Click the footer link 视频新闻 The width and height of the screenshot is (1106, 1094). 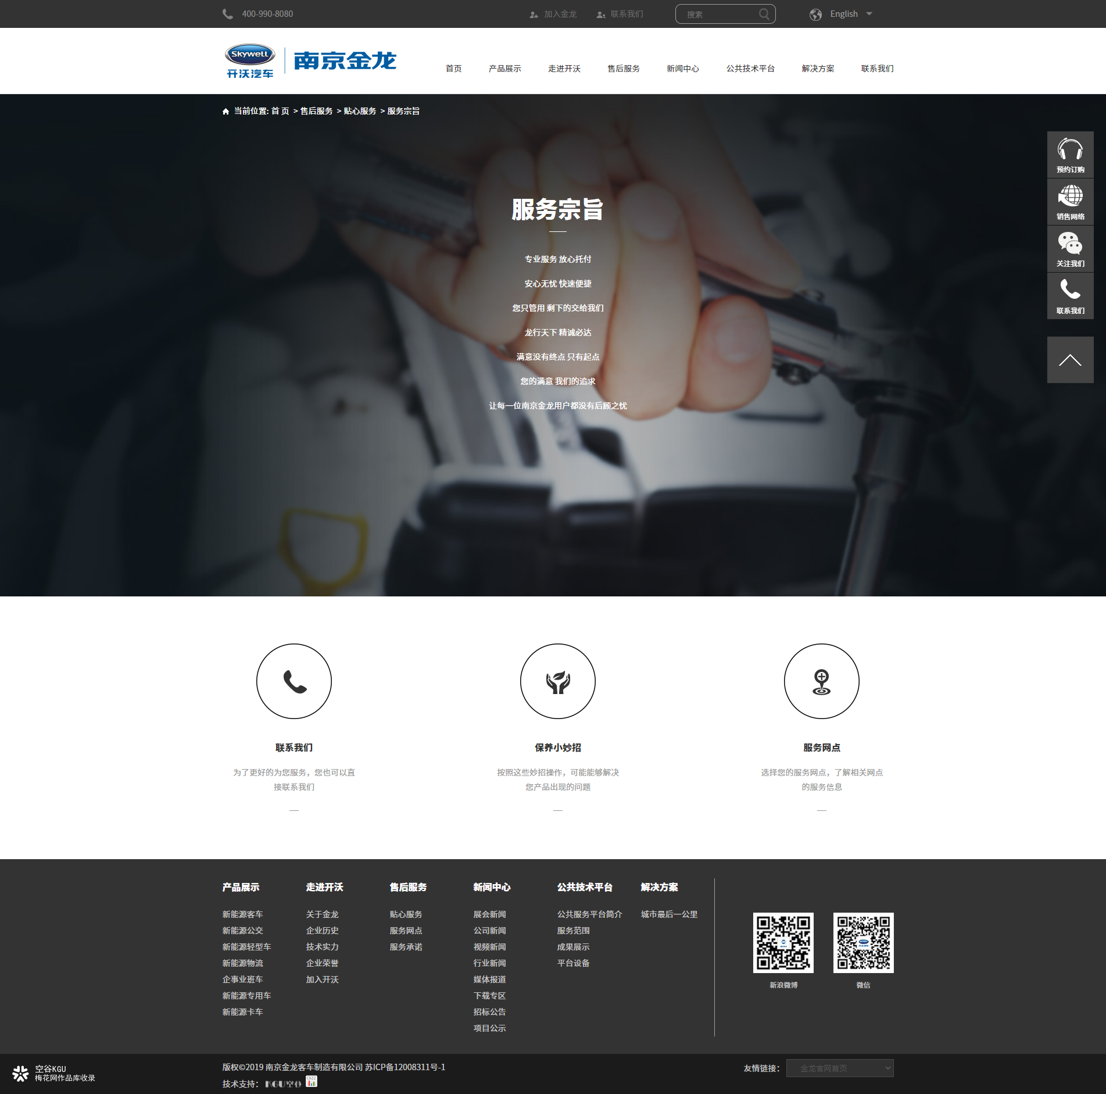[490, 947]
